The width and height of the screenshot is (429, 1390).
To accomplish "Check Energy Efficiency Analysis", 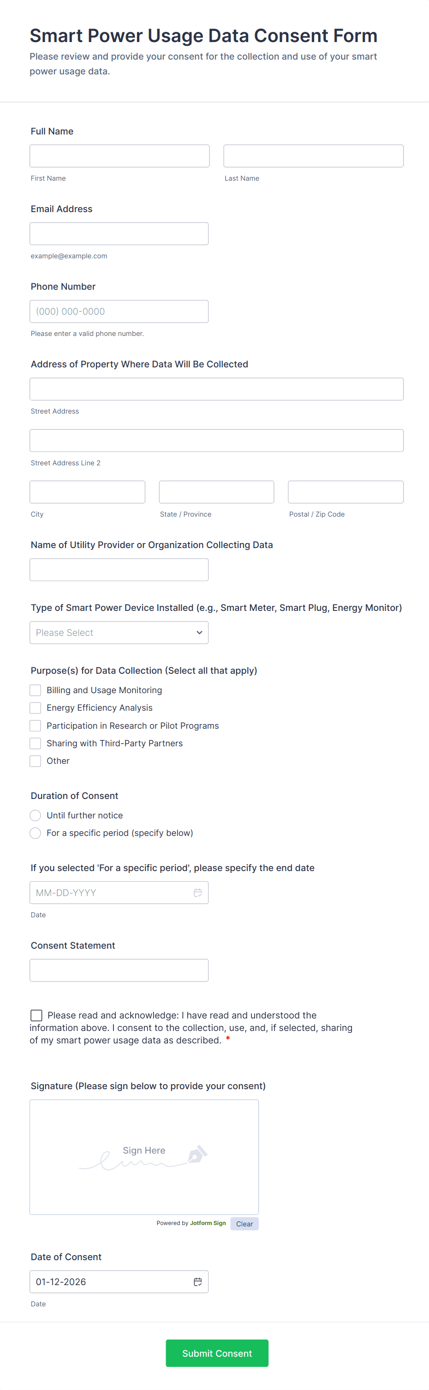I will (35, 707).
